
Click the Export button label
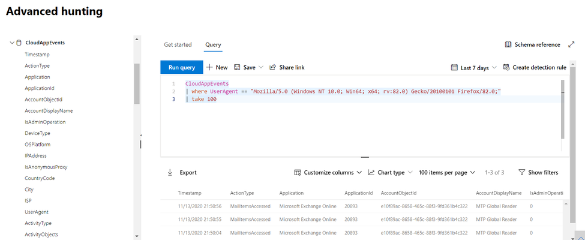(188, 172)
